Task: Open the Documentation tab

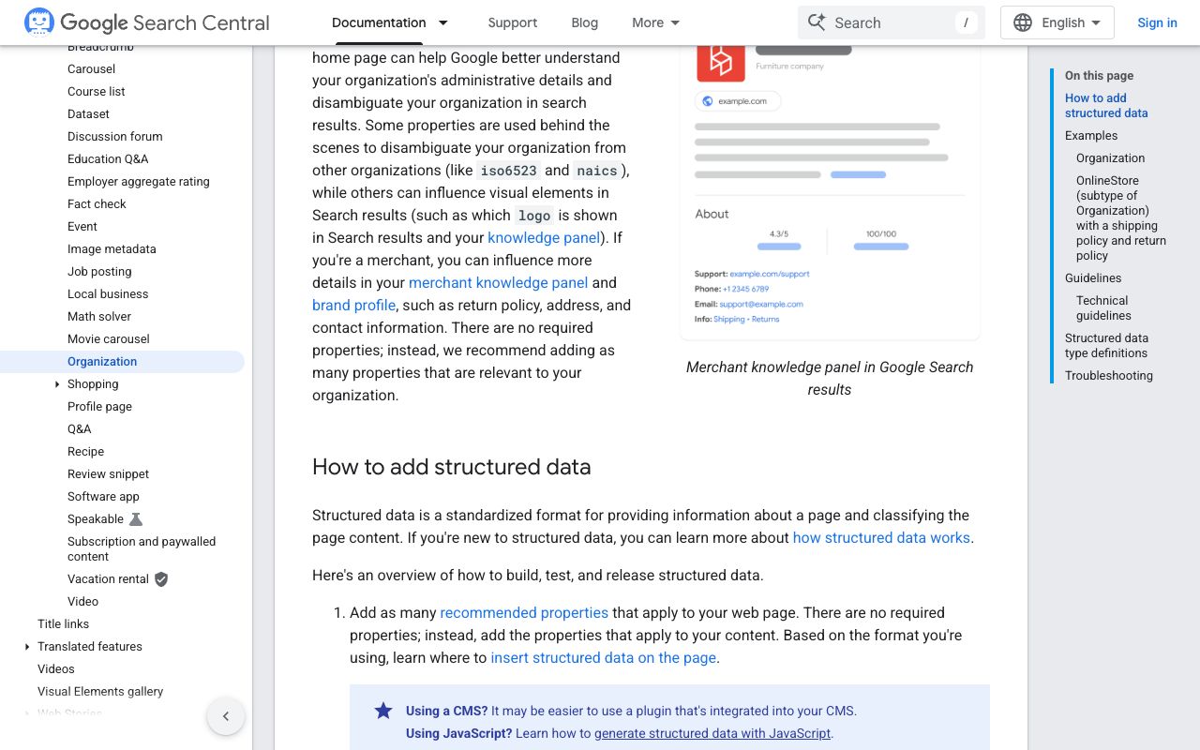Action: coord(379,22)
